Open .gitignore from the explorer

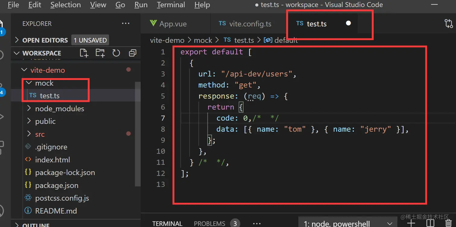pos(51,147)
